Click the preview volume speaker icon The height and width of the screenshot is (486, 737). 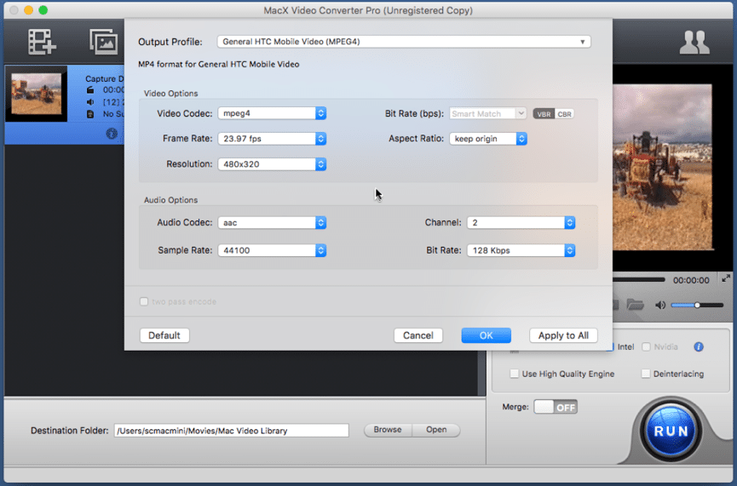click(660, 306)
